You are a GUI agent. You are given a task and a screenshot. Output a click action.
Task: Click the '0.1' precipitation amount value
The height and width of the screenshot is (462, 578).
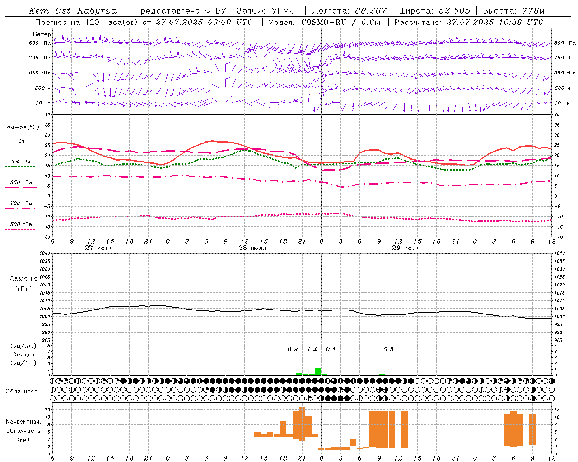coord(331,350)
